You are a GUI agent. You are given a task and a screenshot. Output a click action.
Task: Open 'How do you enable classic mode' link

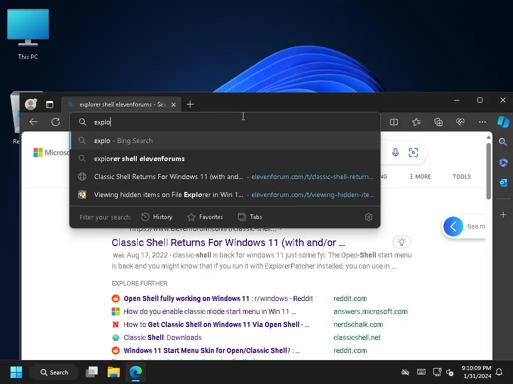click(x=210, y=311)
